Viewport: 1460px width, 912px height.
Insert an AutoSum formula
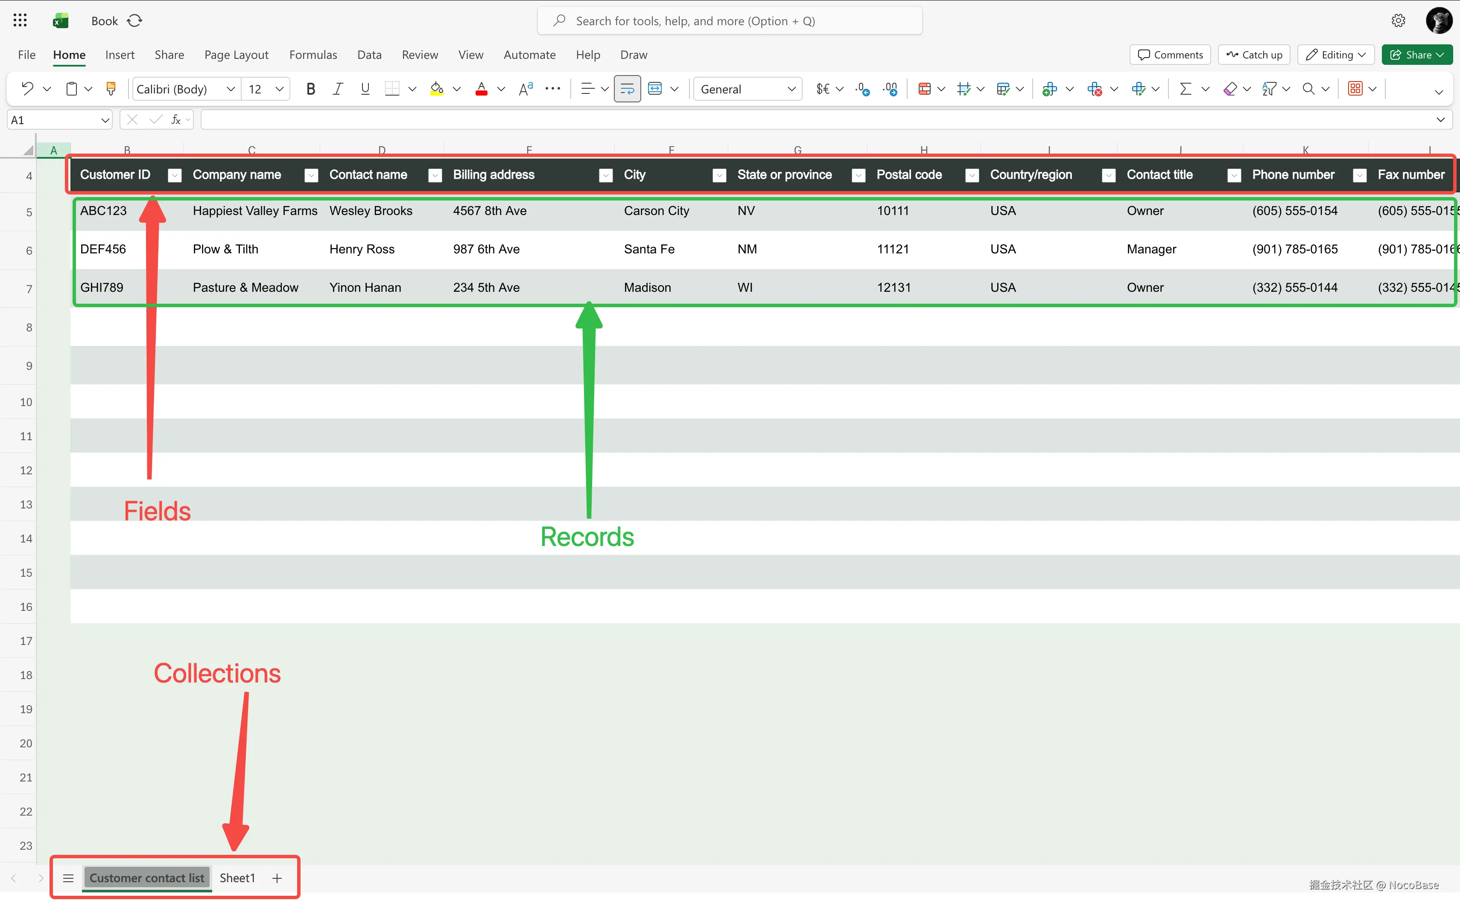click(1185, 89)
